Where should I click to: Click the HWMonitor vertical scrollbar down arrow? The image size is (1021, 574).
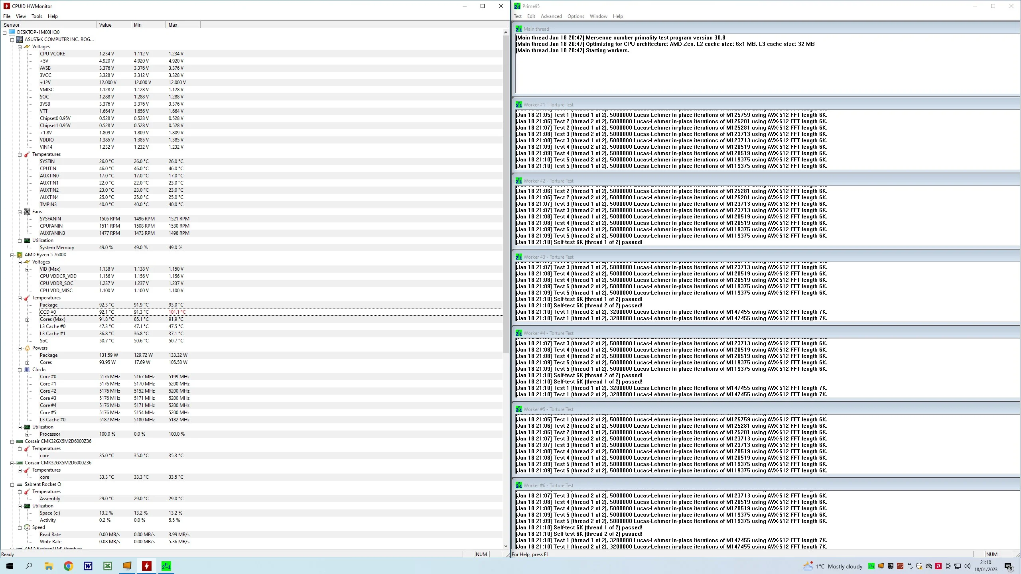click(506, 546)
